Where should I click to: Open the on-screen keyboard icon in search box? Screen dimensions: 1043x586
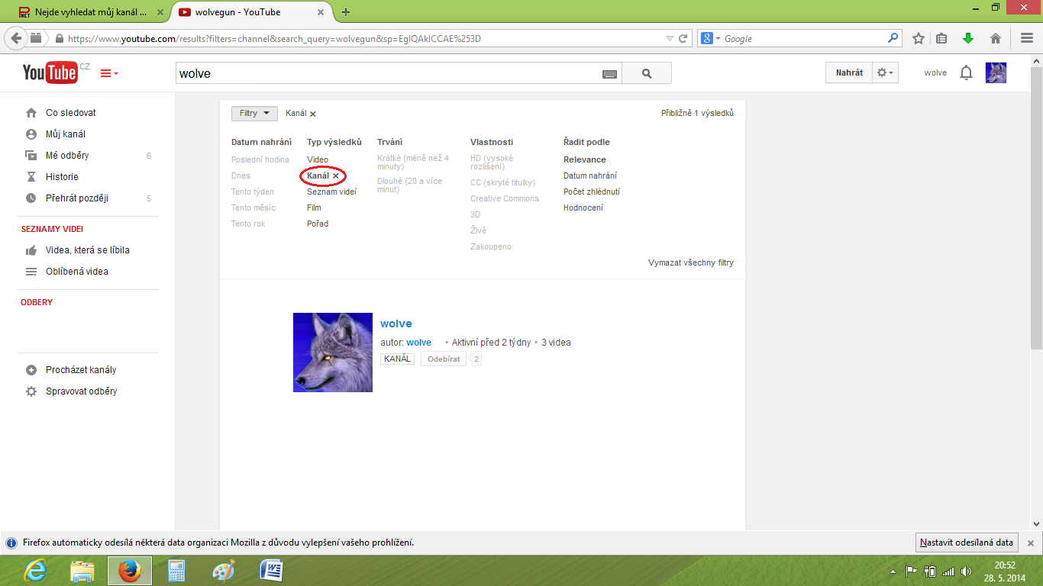pyautogui.click(x=609, y=74)
